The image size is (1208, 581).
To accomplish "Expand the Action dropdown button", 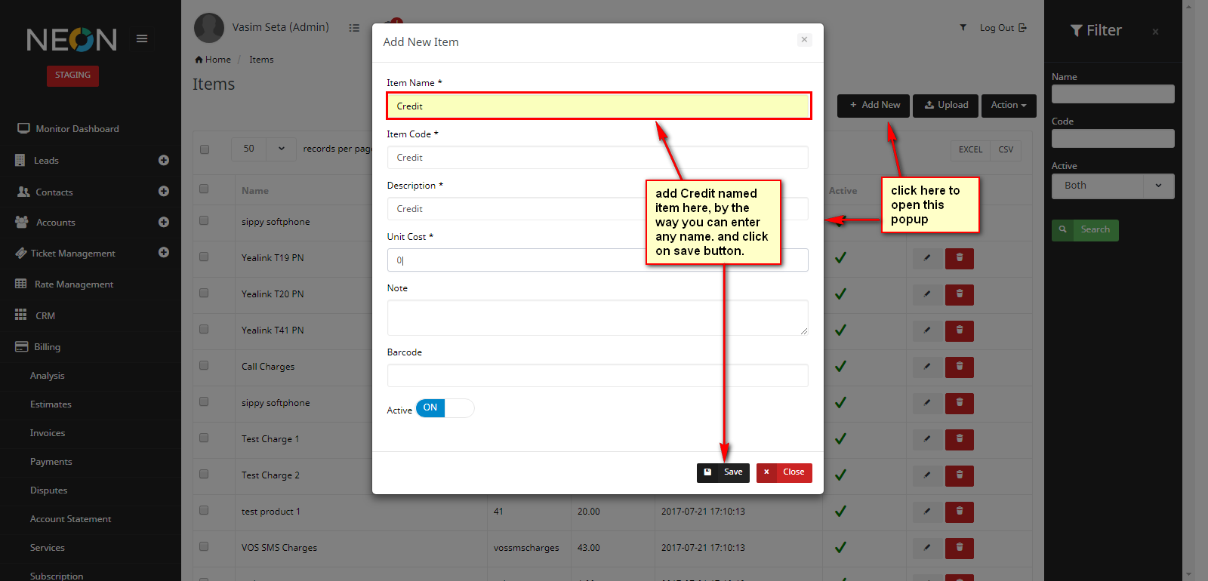I will click(1009, 106).
